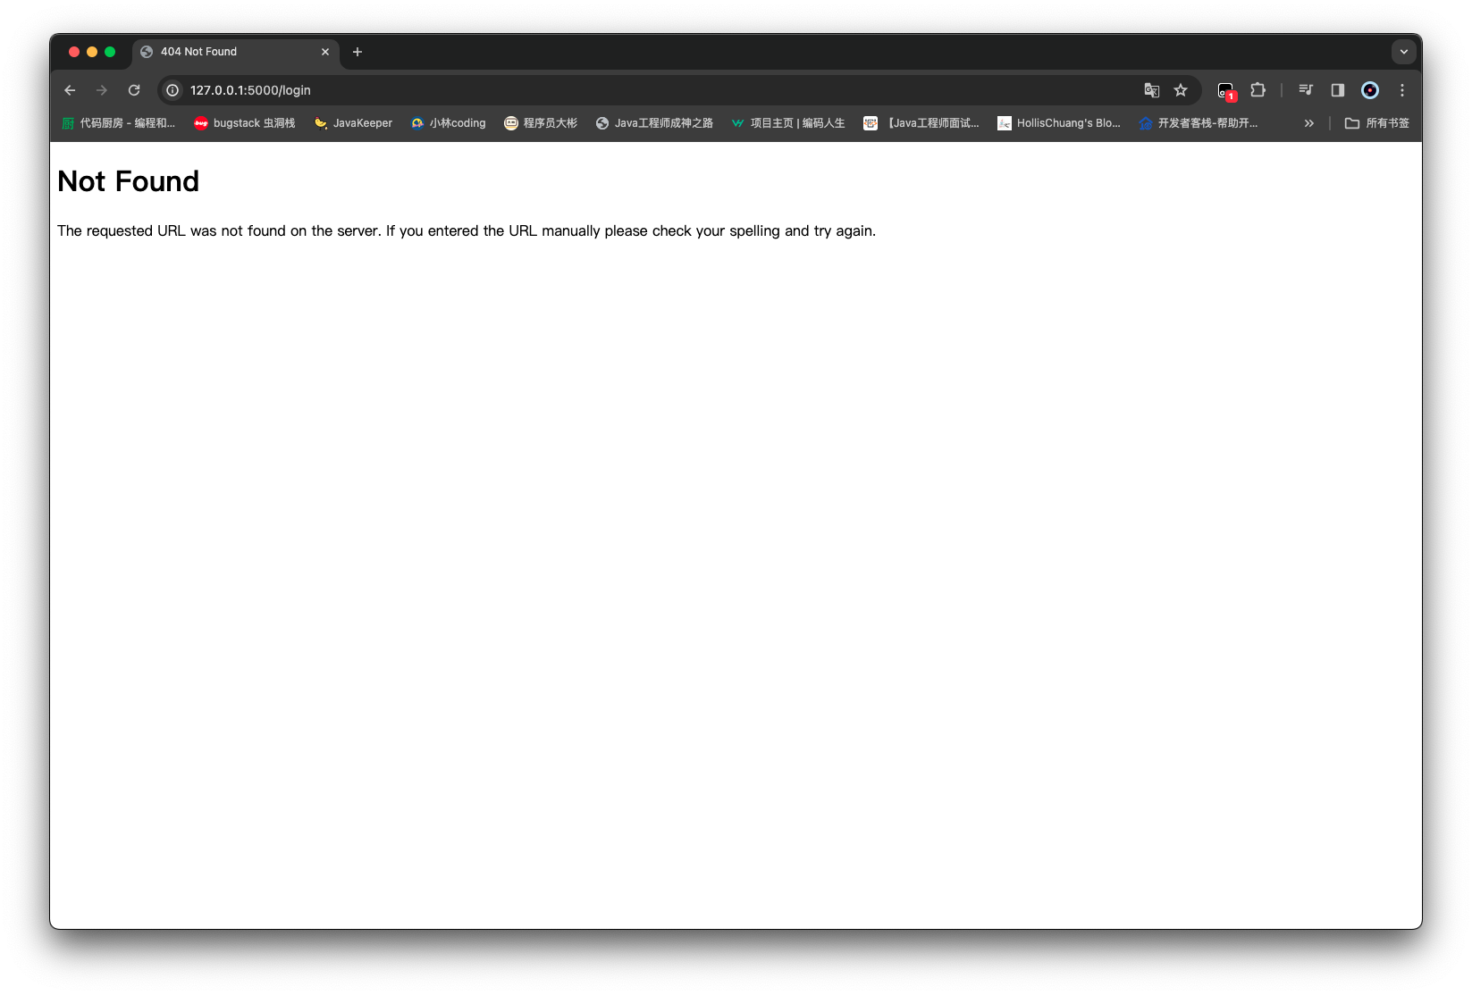Image resolution: width=1472 pixels, height=995 pixels.
Task: Reload the 404 page
Action: pos(134,90)
